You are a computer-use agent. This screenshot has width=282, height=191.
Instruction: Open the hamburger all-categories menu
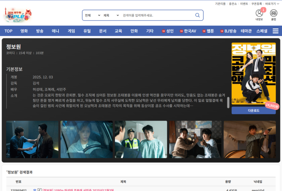click(x=276, y=31)
